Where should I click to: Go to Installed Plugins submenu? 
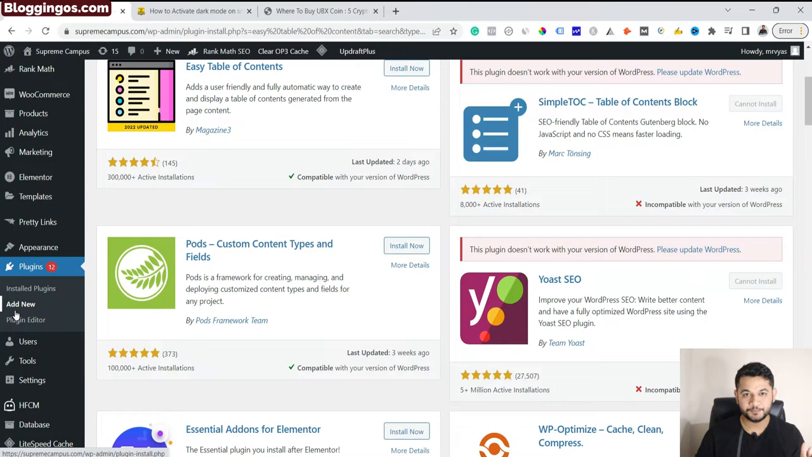click(x=30, y=288)
